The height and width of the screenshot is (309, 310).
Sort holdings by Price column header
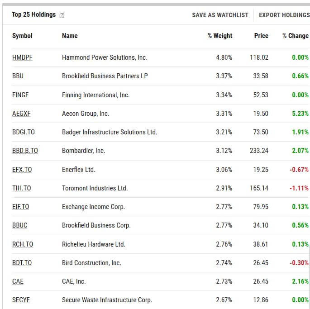[x=261, y=36]
